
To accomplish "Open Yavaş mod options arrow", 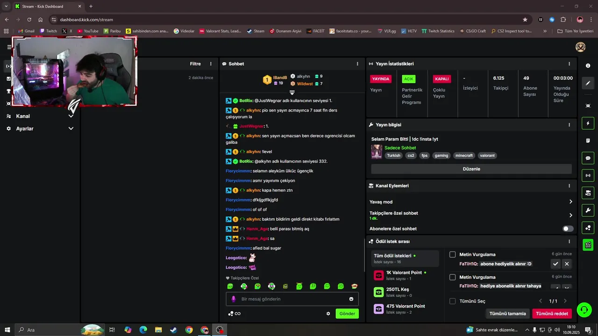I will tap(570, 202).
